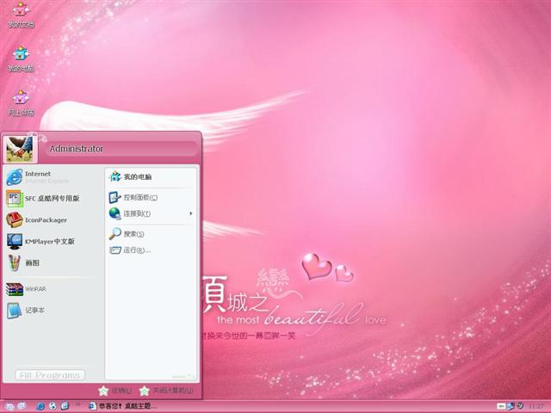The height and width of the screenshot is (413, 551).
Task: Click the input language indicator in the tray
Action: [500, 406]
